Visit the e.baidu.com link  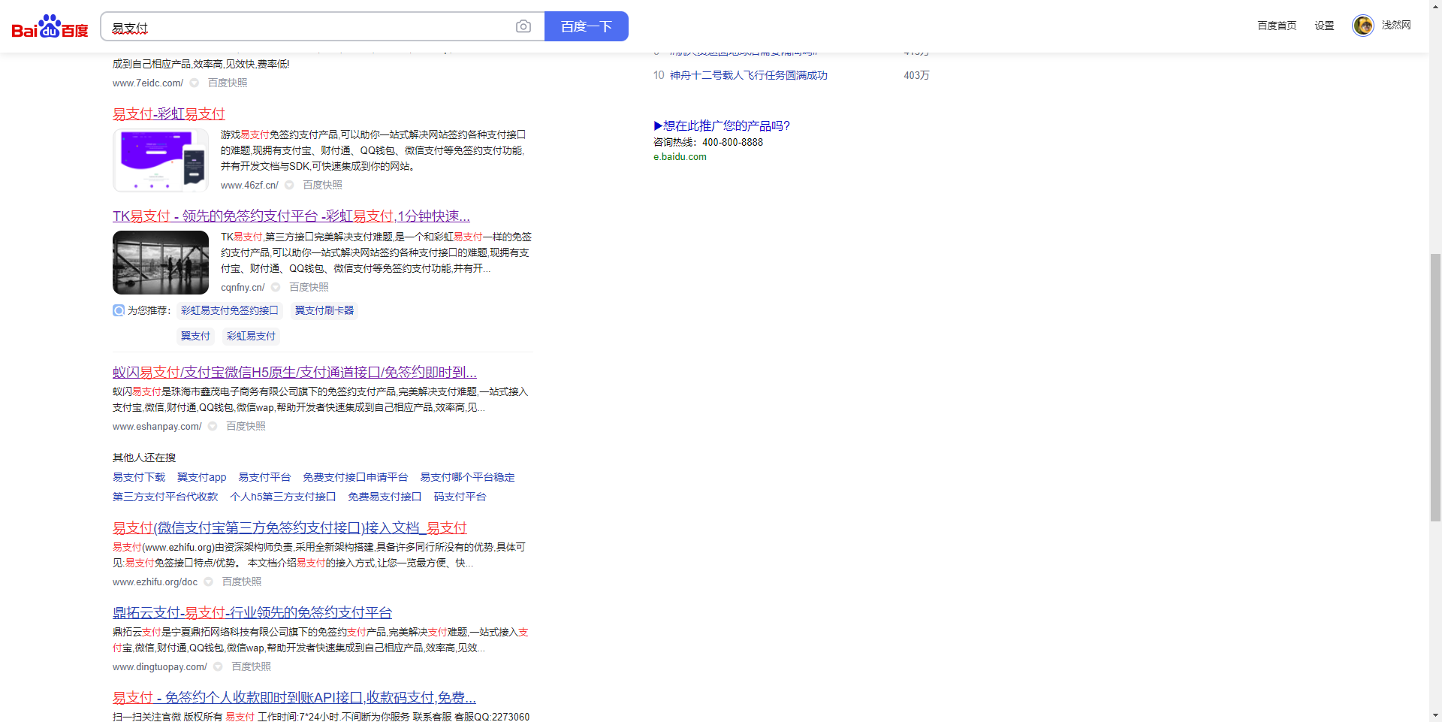680,157
